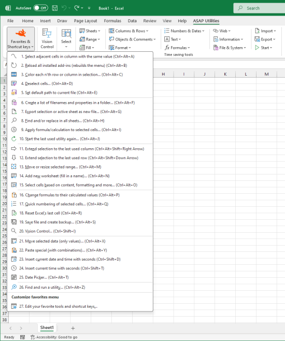Expand the Range dropdown
285x341 pixels.
pos(90,39)
